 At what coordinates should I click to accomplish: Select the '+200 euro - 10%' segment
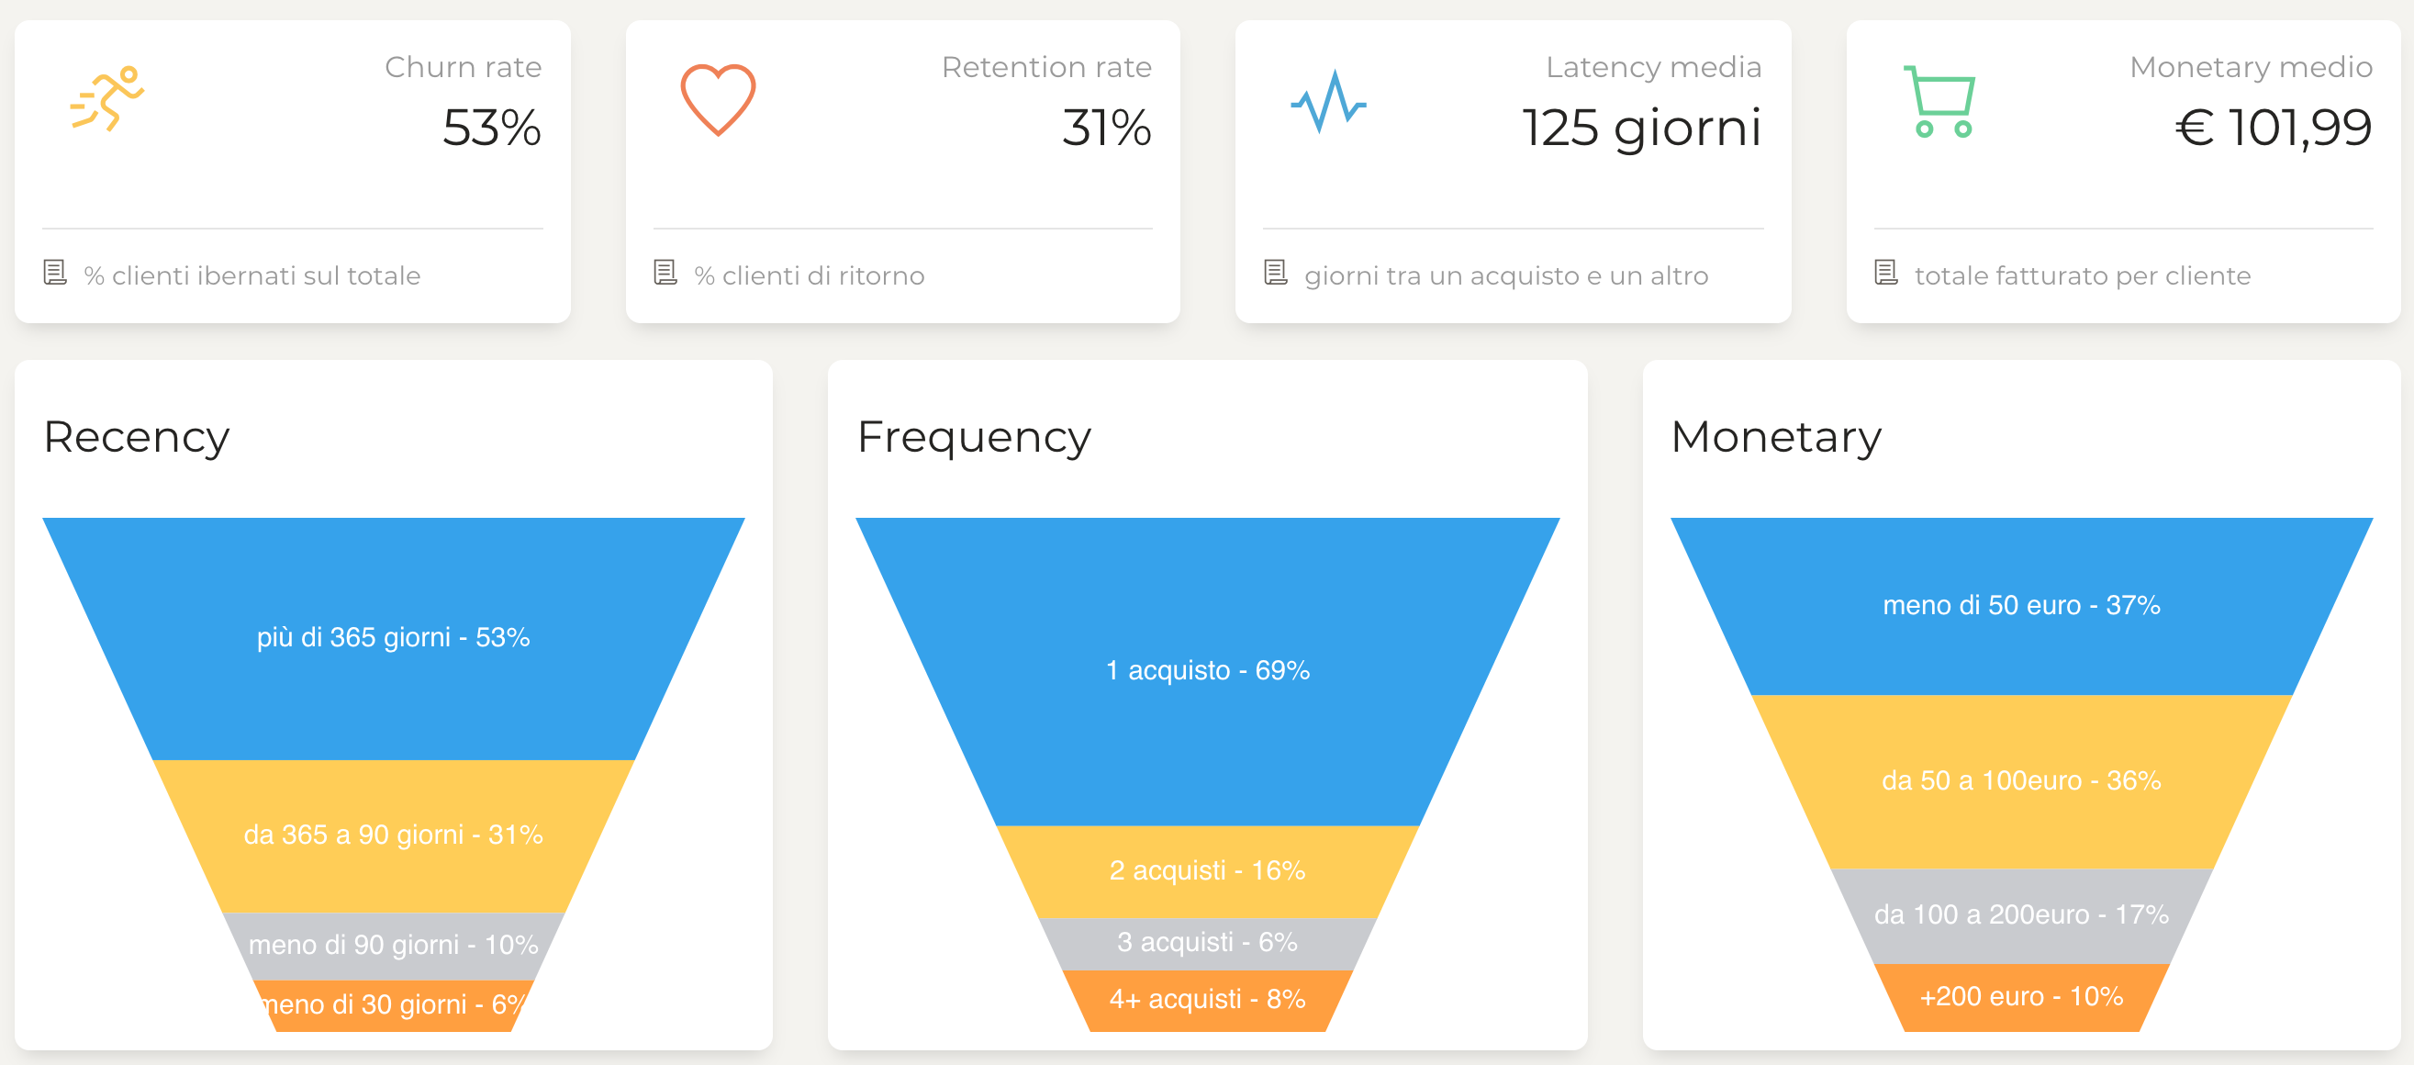pyautogui.click(x=2021, y=996)
